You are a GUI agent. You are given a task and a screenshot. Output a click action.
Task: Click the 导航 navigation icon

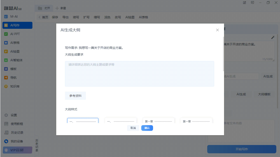pyautogui.click(x=6, y=78)
